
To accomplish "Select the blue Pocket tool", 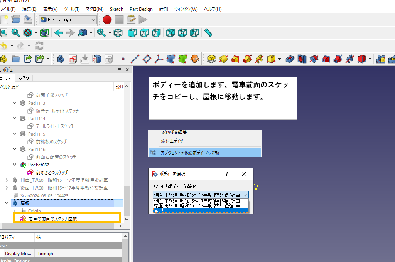I will (290, 59).
